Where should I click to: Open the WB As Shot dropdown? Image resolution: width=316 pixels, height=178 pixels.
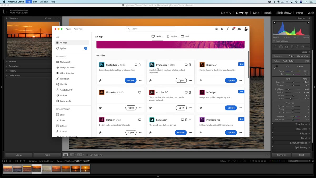point(300,66)
